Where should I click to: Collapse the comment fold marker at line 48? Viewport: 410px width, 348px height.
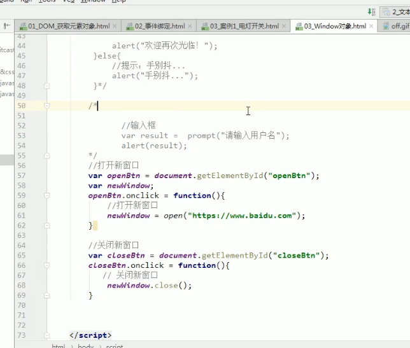coord(47,86)
